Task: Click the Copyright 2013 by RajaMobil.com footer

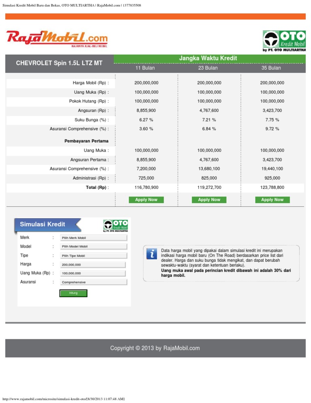Action: click(155, 348)
